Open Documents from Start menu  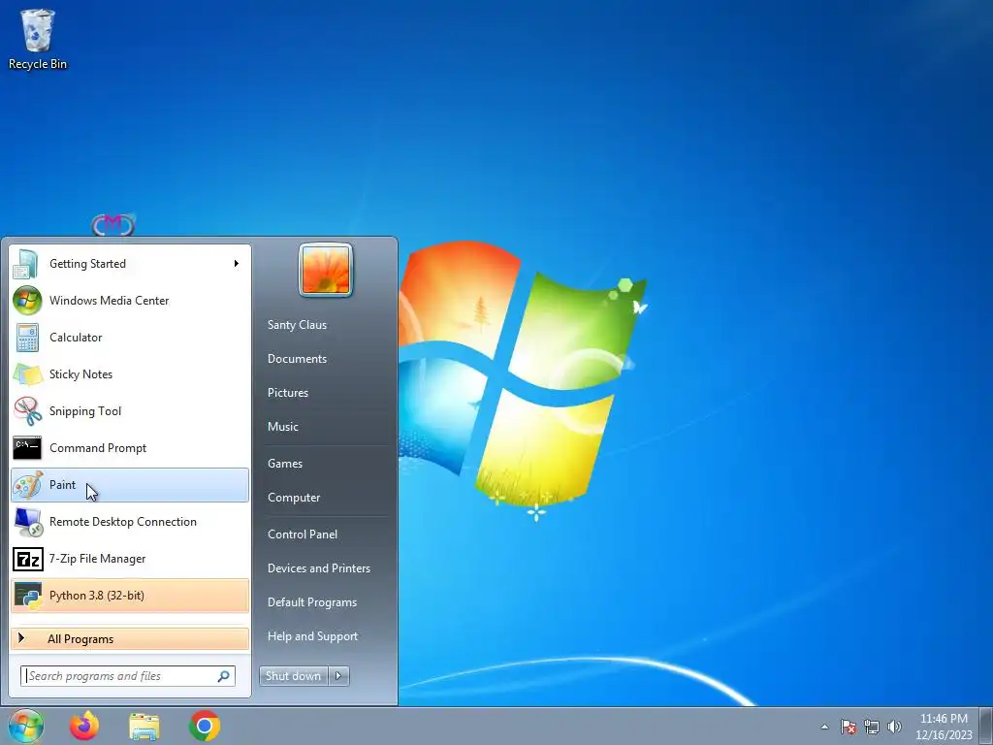click(297, 359)
